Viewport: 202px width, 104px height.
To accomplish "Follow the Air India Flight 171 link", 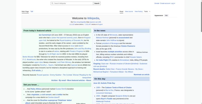I will [104, 60].
